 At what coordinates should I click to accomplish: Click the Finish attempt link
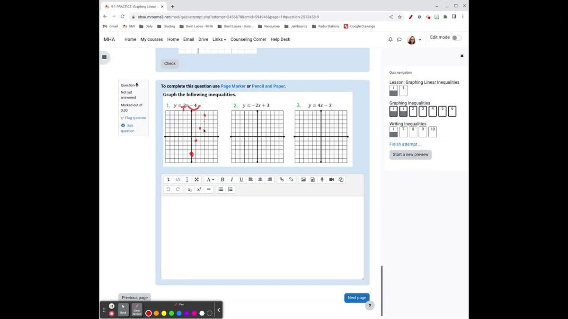tap(405, 144)
